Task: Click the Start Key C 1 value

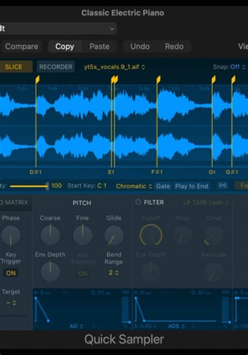Action: point(102,186)
